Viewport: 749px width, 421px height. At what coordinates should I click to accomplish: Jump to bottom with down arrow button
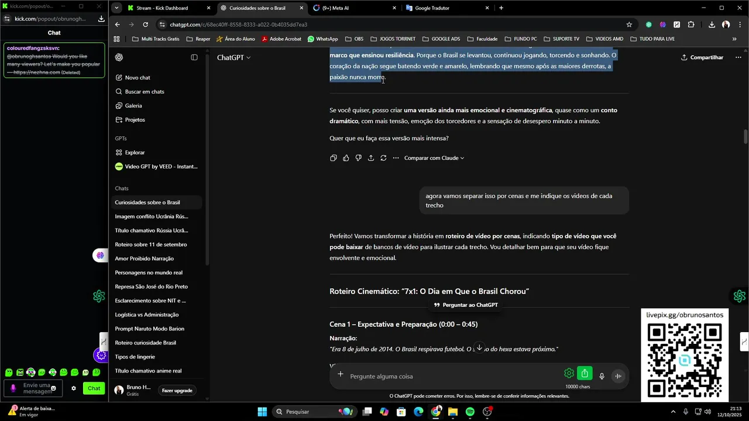click(x=479, y=347)
